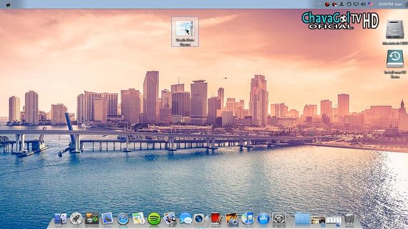Screen dimensions: 408x229
Task: Click the dark blue-lens camera Dock icon
Action: coord(199,219)
